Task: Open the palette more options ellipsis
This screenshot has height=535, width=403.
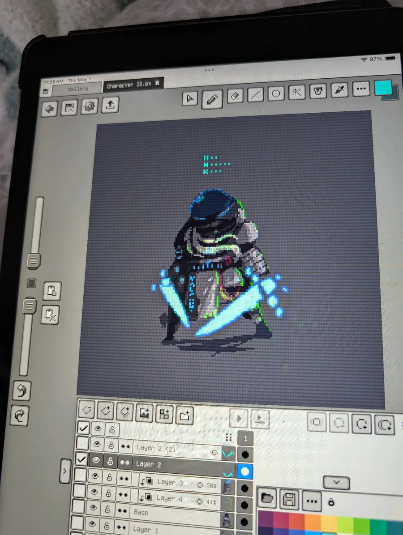Action: click(312, 501)
